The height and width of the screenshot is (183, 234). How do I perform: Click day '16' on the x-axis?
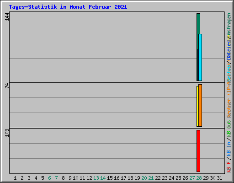(x=117, y=178)
